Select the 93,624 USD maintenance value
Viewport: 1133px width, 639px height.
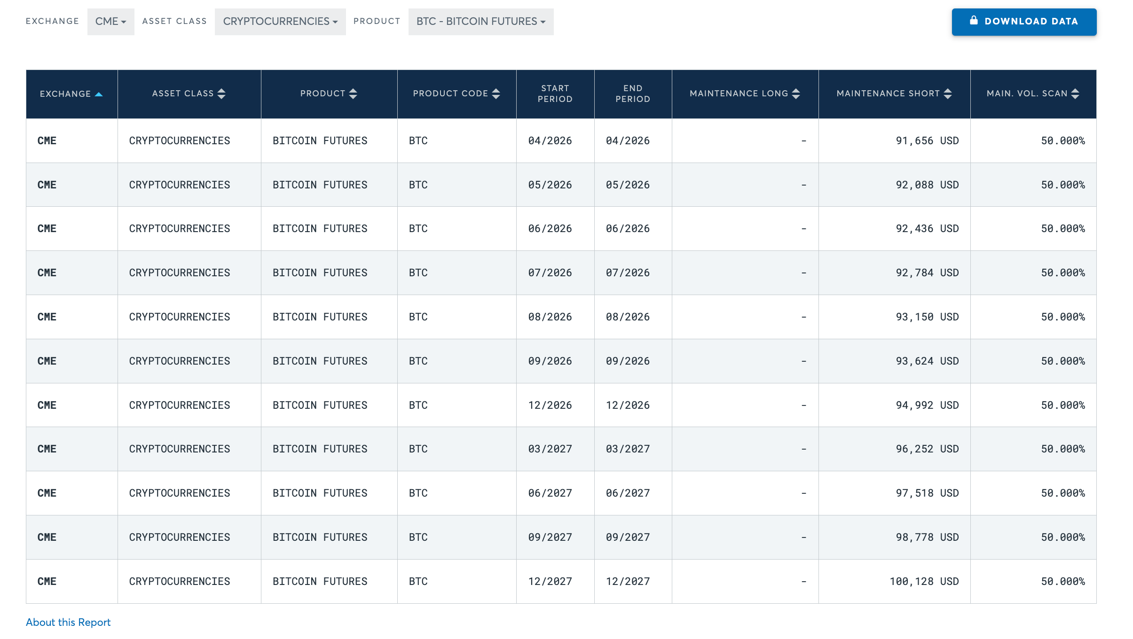(927, 361)
